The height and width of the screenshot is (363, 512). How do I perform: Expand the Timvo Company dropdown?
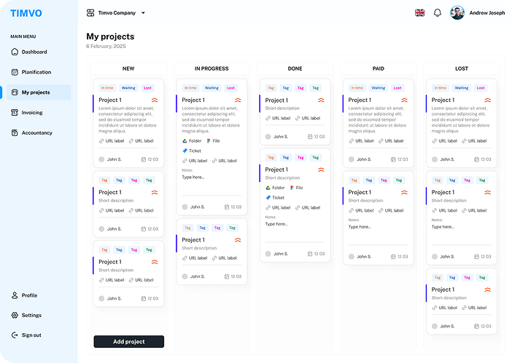[143, 13]
